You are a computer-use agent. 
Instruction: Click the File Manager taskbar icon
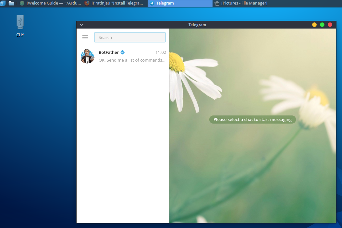coord(217,3)
